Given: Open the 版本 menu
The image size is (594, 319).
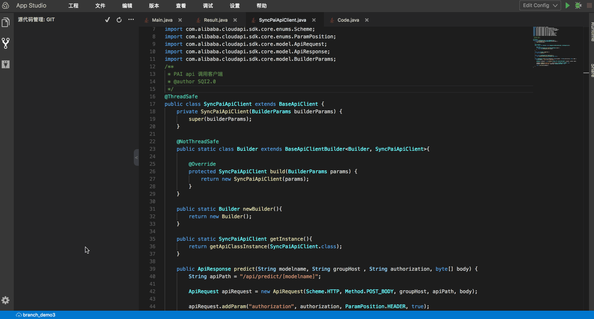Looking at the screenshot, I should 154,6.
